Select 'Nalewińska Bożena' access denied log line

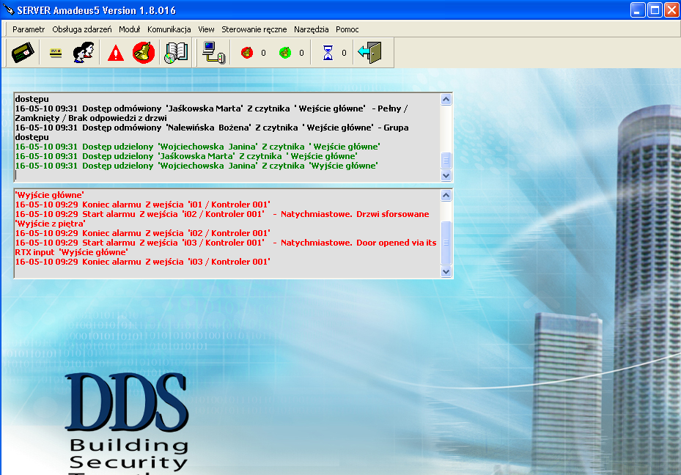[212, 132]
